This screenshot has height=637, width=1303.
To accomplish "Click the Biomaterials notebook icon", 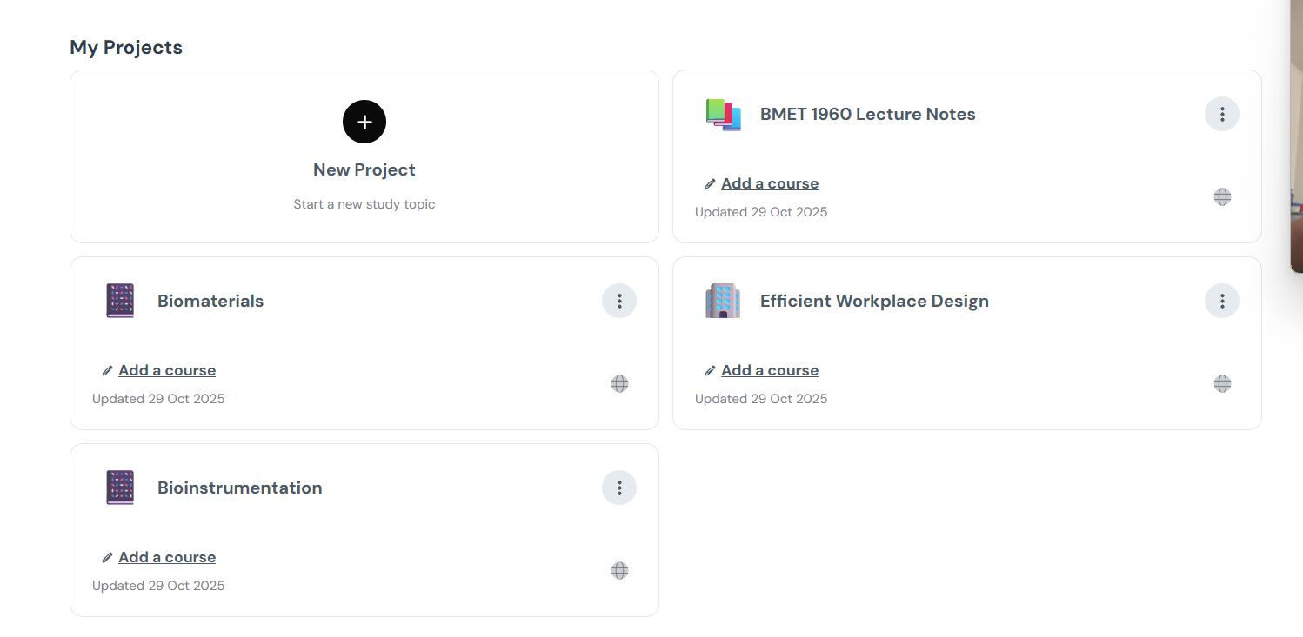I will pyautogui.click(x=120, y=301).
